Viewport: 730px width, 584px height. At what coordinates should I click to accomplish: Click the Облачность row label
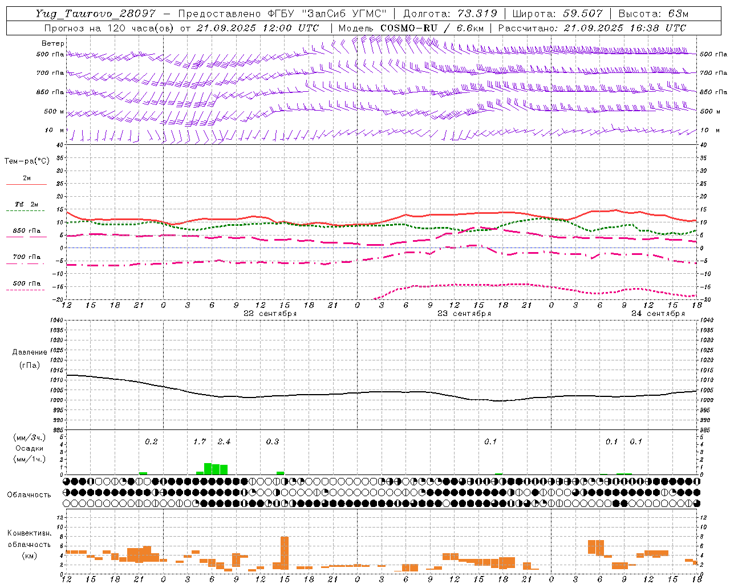coord(29,495)
